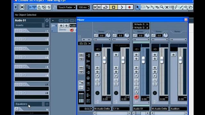
Task: Open mixer view sets dropdown arrow
Action: [x=90, y=43]
